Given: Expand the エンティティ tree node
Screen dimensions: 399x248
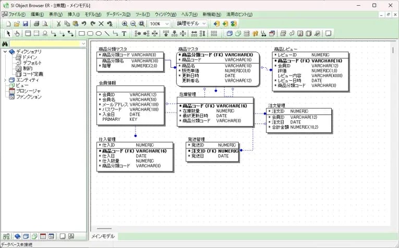Looking at the screenshot, I should tap(5, 80).
